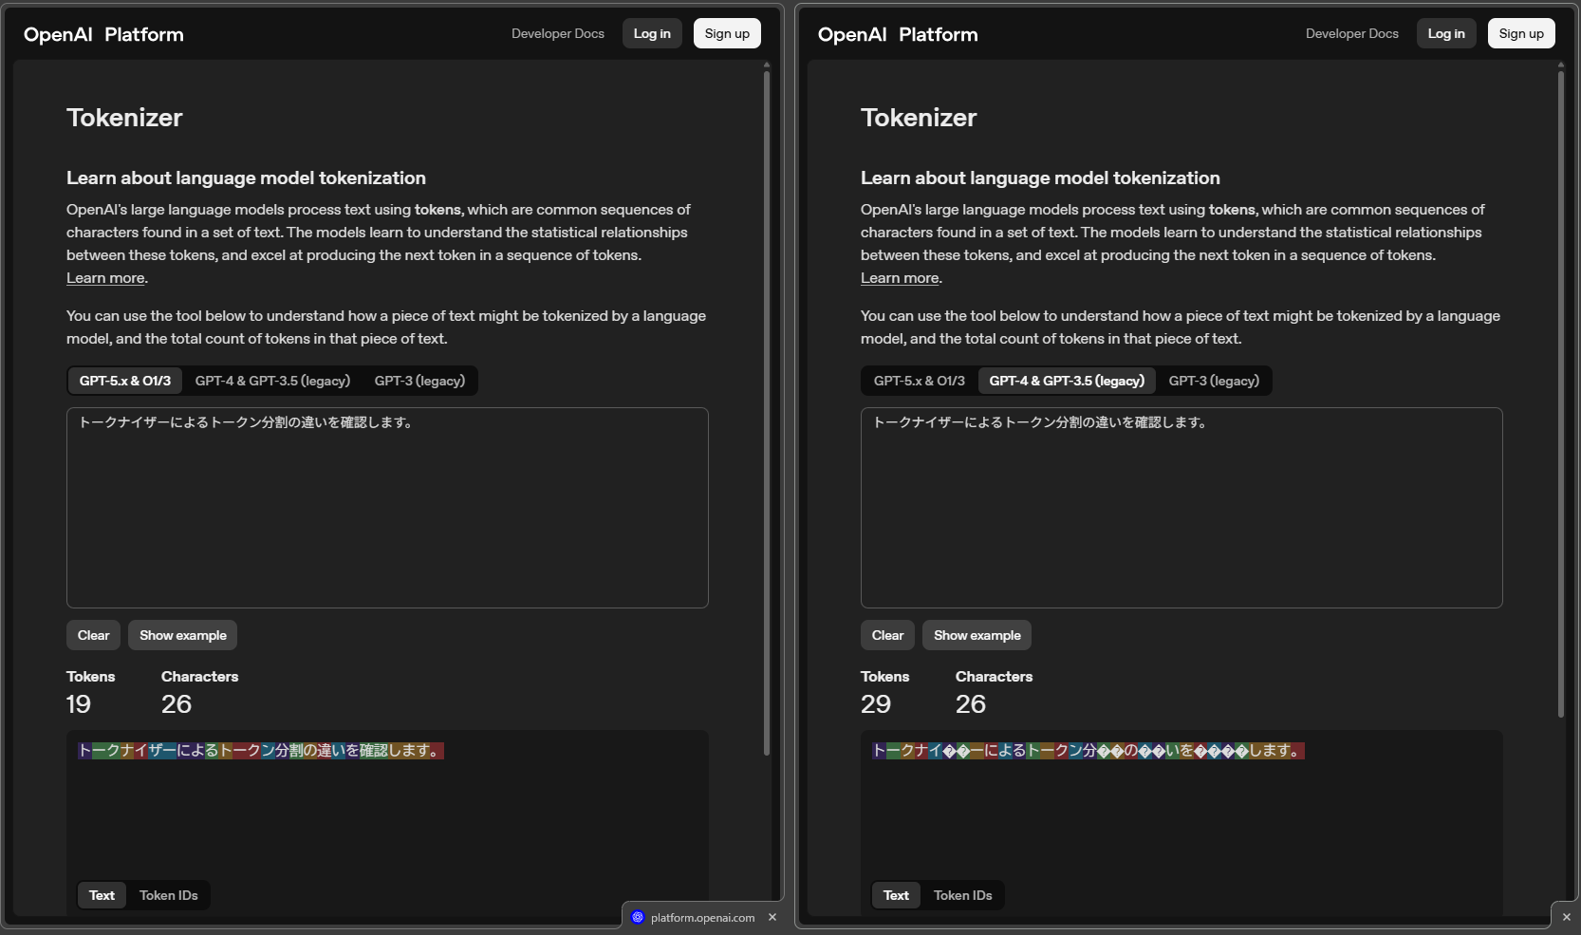Image resolution: width=1581 pixels, height=935 pixels.
Task: Click Tokenizer heading in right window
Action: click(919, 118)
